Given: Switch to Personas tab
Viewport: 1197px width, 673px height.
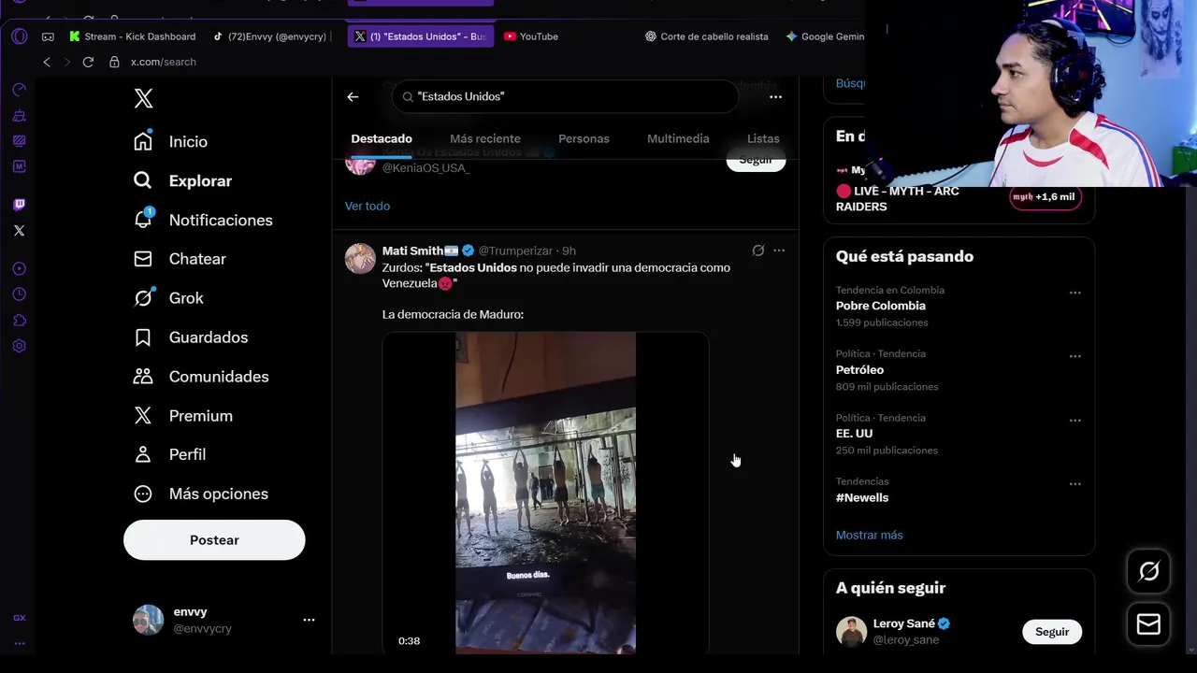Looking at the screenshot, I should (584, 138).
